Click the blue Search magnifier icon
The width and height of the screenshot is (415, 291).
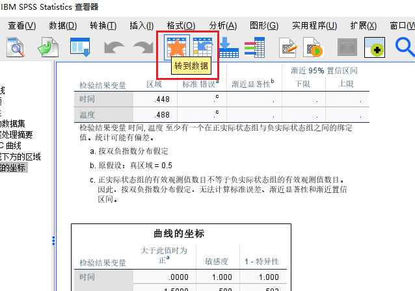[405, 47]
